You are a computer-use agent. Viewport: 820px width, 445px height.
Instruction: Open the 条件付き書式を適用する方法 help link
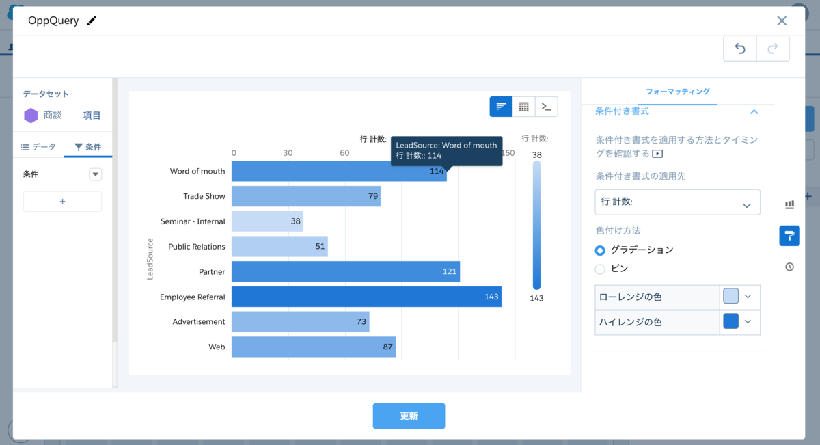pos(677,146)
